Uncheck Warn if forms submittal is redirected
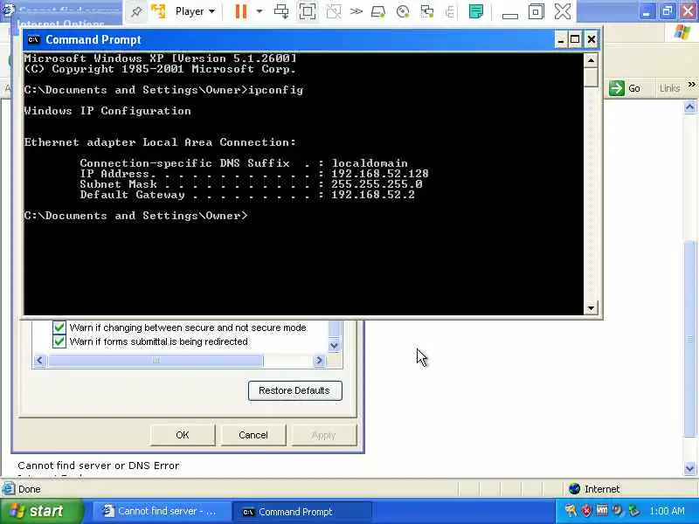699x524 pixels. click(x=59, y=341)
